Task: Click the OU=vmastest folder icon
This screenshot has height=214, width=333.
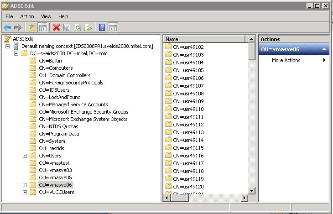Action: 33,163
